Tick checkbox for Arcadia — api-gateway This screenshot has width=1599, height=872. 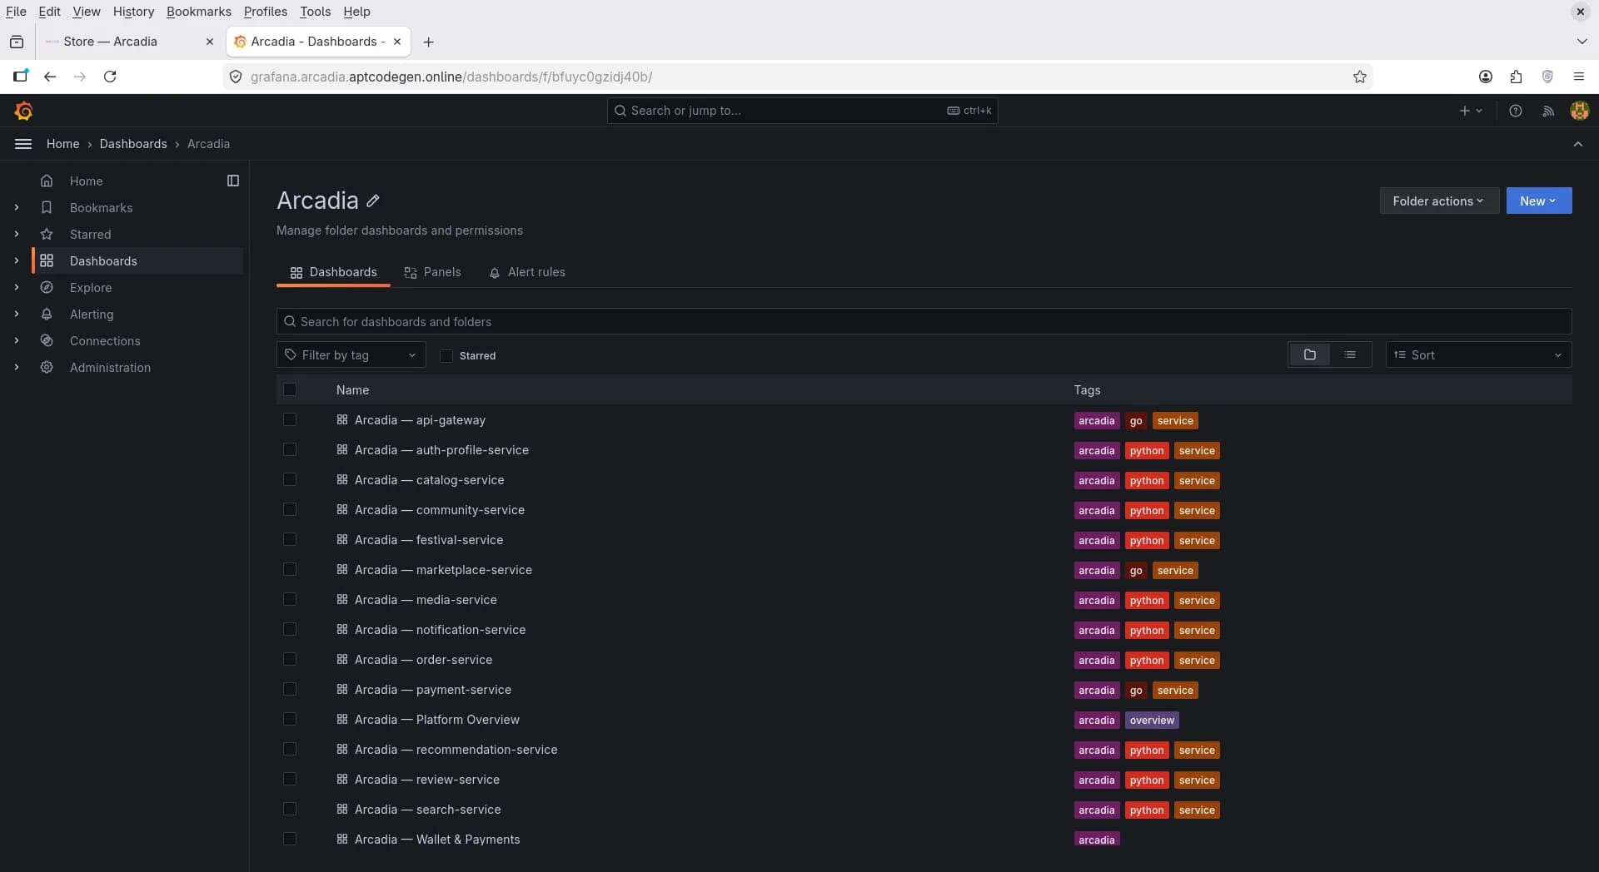tap(290, 420)
